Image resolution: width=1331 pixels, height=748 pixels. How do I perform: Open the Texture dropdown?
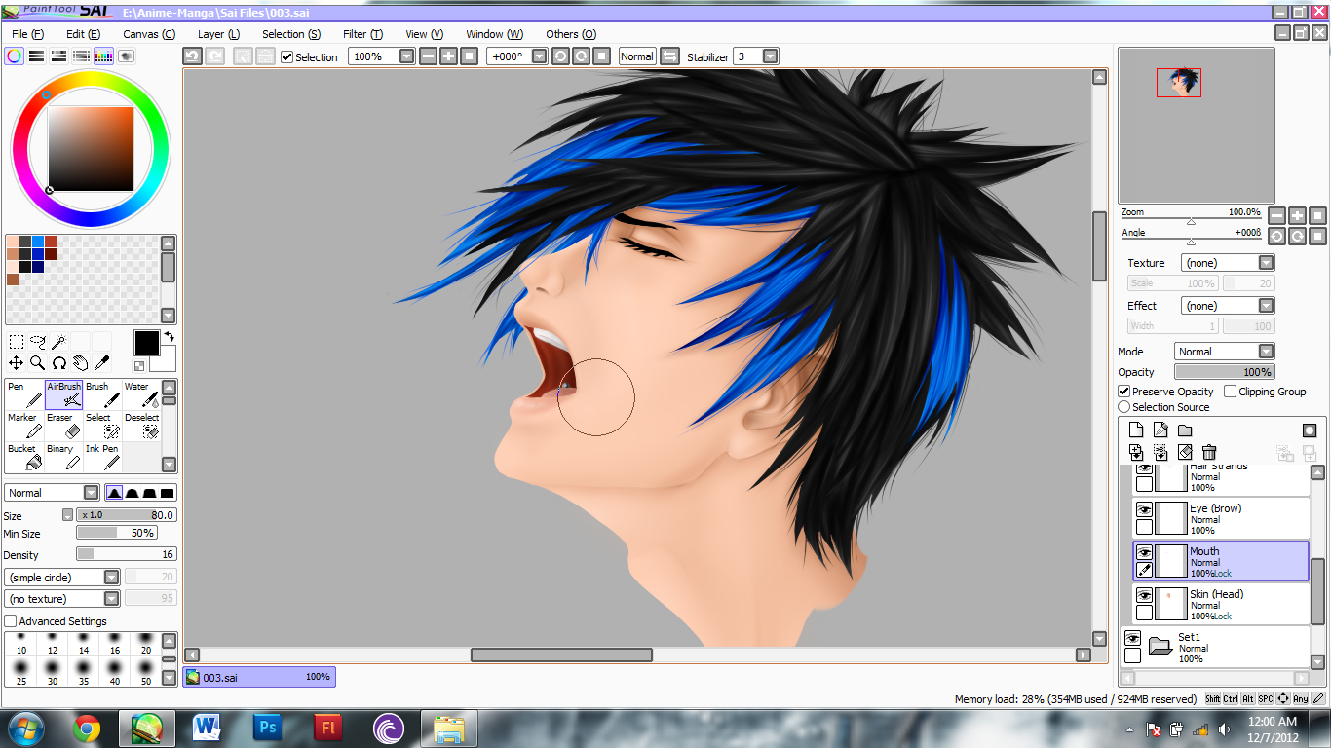tap(1266, 263)
